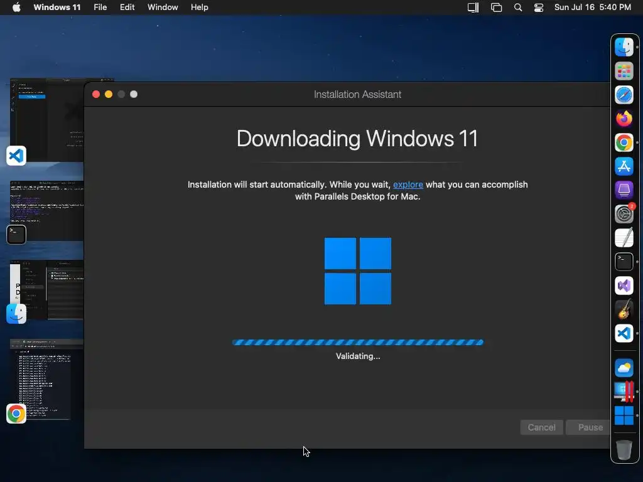
Task: Click the Installation Assistant title text
Action: (x=357, y=94)
